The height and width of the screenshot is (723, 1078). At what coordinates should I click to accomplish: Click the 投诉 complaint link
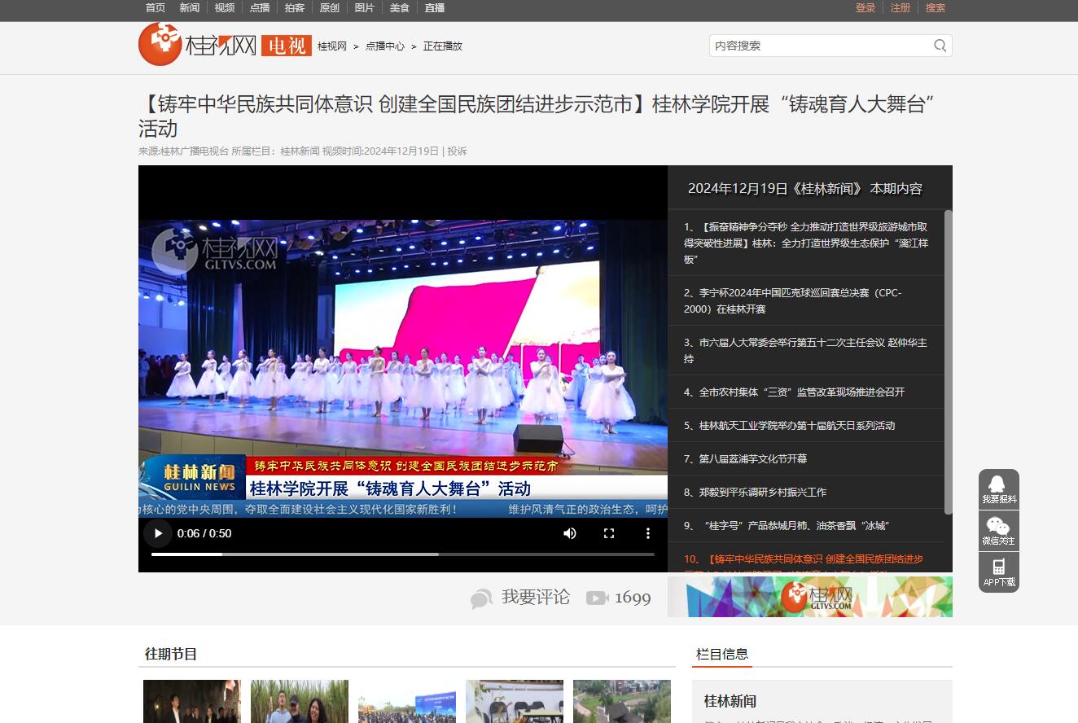click(457, 151)
